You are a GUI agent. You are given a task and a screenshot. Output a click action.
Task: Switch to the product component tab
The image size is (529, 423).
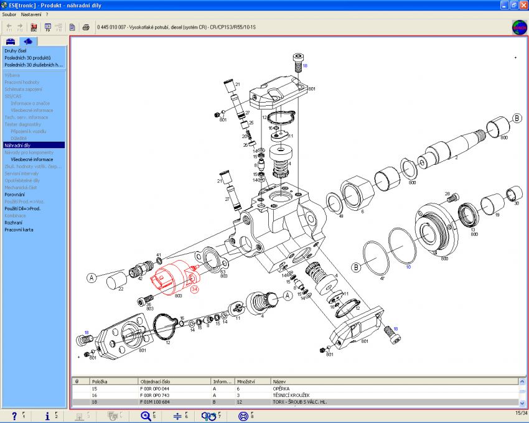pyautogui.click(x=29, y=41)
